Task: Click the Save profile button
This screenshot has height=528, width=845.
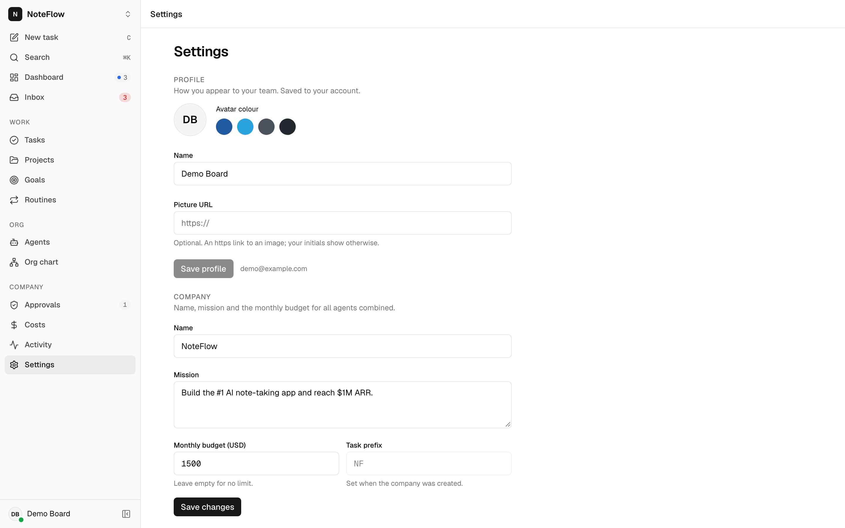Action: click(204, 268)
